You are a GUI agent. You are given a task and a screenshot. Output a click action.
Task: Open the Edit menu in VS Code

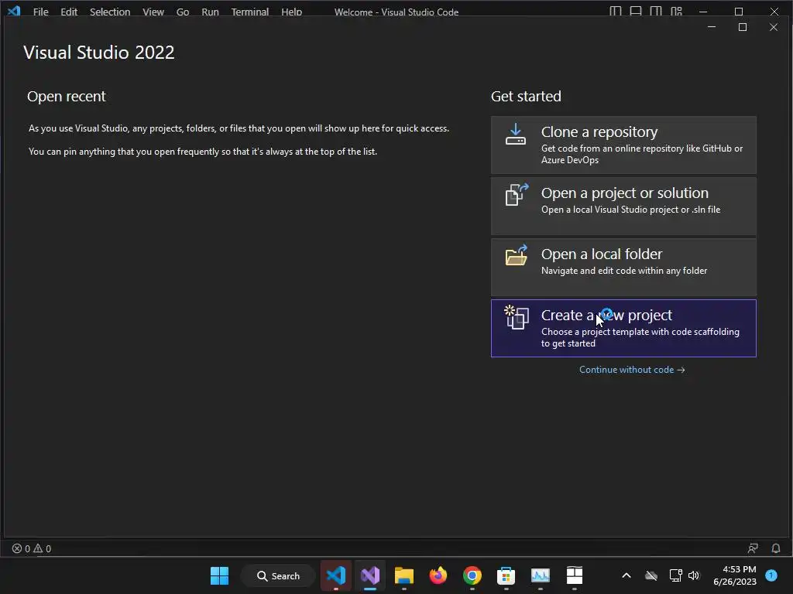[69, 12]
